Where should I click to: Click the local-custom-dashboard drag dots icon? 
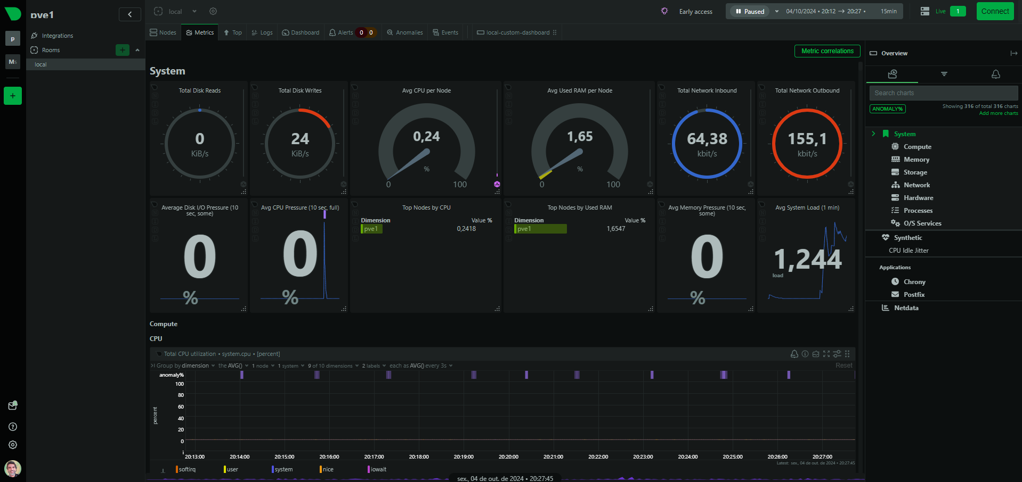pos(555,32)
